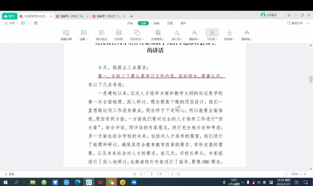Open the 转换 convert ribbon tab
Viewport: 313px width, 186px height.
tap(156, 23)
